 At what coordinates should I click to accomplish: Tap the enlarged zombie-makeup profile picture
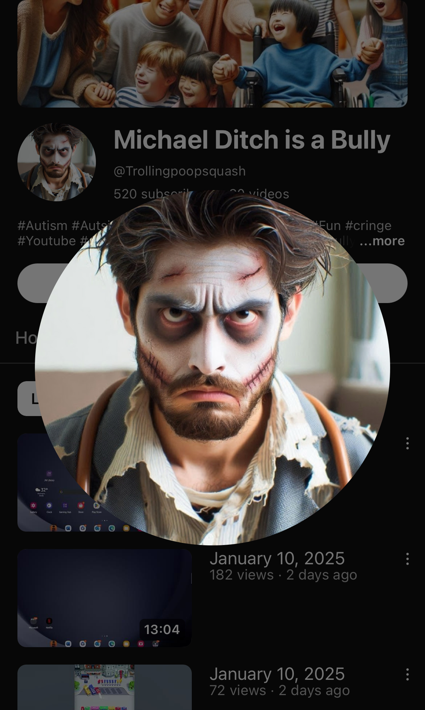click(212, 367)
